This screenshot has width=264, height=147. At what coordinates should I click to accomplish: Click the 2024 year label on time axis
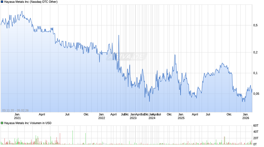tap(152, 118)
